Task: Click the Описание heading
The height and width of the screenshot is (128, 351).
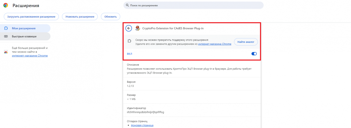Action: point(133,64)
